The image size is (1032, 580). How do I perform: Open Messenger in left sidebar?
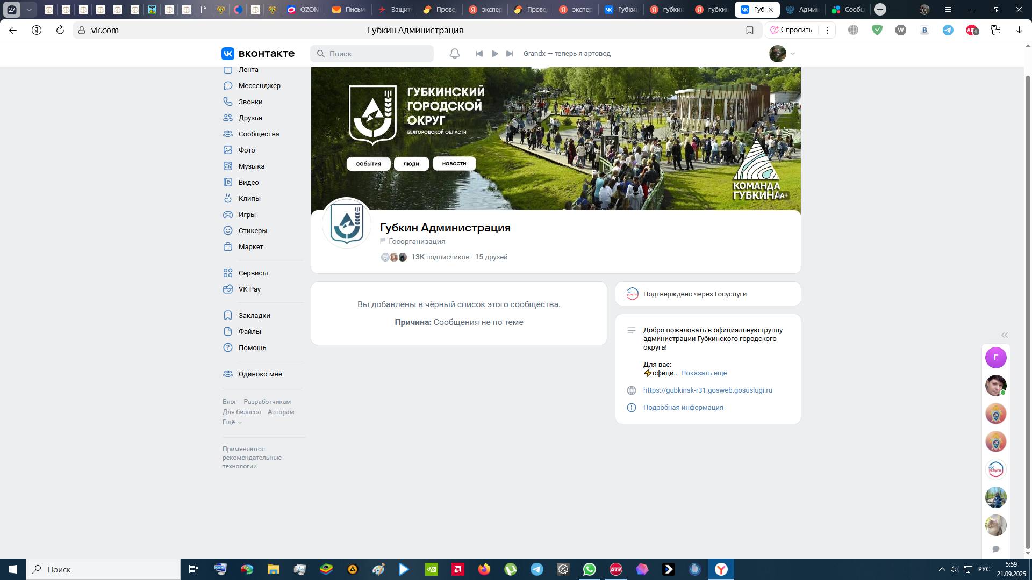click(x=259, y=86)
